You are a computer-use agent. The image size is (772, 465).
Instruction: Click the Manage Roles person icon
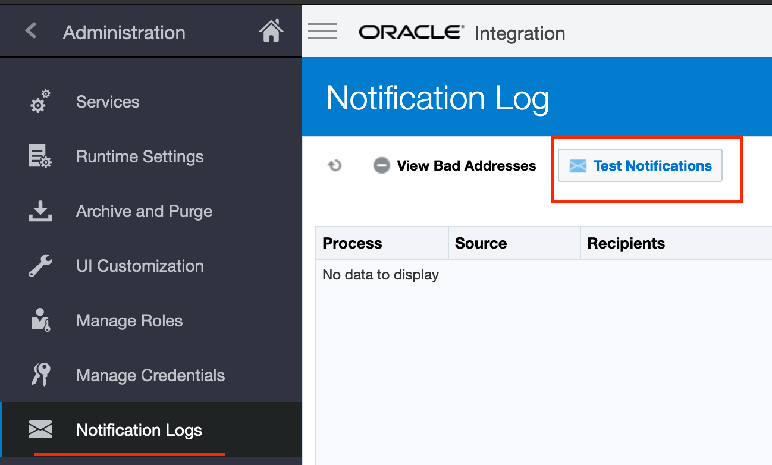pos(40,321)
